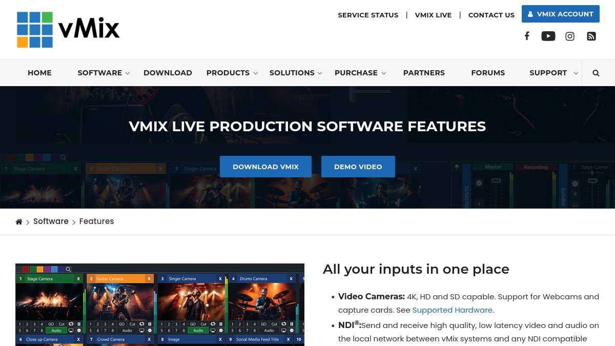This screenshot has height=346, width=615.
Task: Click the vMix logo
Action: pos(68,30)
